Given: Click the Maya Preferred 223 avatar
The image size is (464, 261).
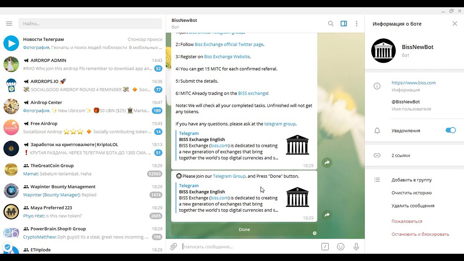Looking at the screenshot, I should click(11, 211).
